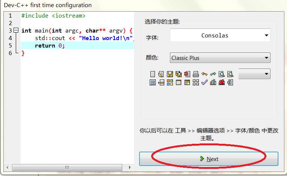This screenshot has height=176, width=287.
Task: Click the last icon in second row
Action: coord(230,82)
